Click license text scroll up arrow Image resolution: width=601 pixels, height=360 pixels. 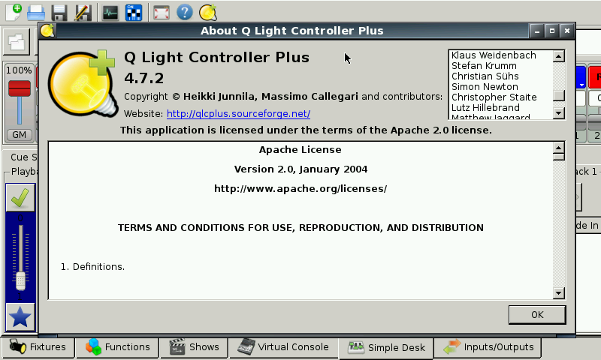pyautogui.click(x=559, y=148)
